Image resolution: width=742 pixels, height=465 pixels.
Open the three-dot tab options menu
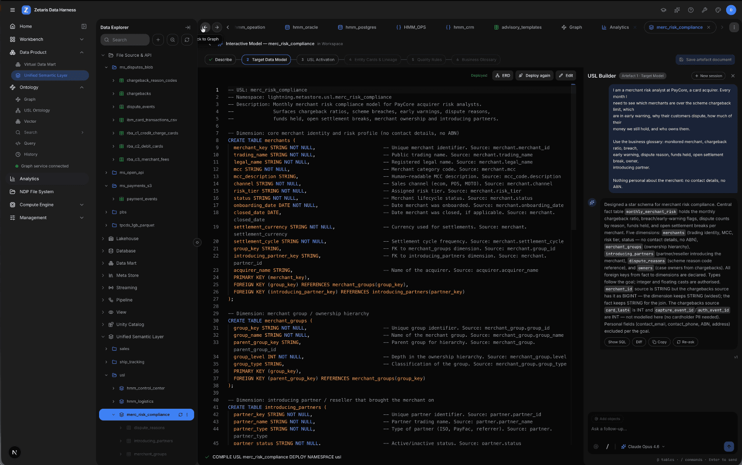click(734, 27)
